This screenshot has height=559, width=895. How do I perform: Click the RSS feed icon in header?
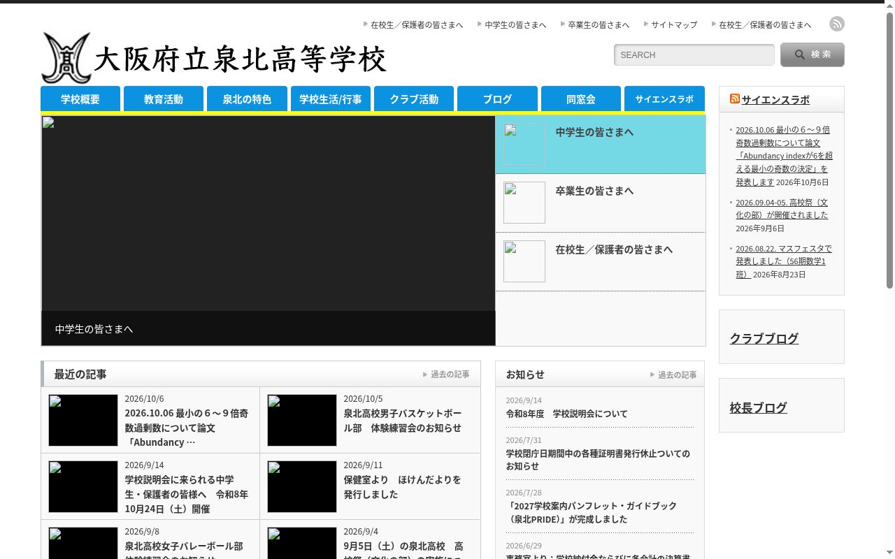tap(837, 24)
